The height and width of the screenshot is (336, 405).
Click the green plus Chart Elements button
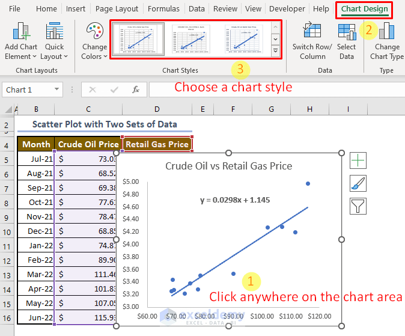click(358, 160)
